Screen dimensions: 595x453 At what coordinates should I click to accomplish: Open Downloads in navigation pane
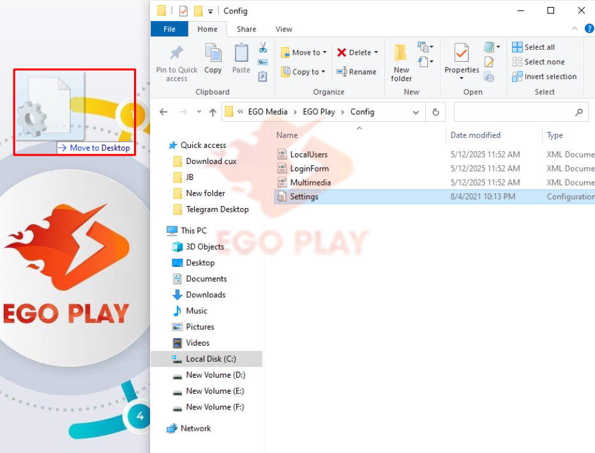pyautogui.click(x=206, y=295)
